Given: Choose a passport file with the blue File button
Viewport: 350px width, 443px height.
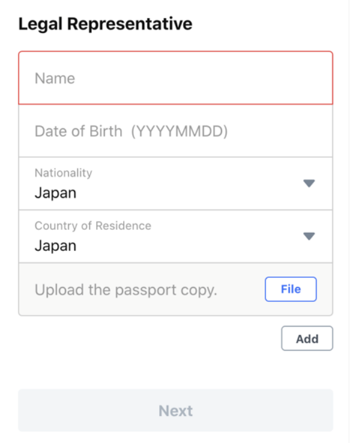Looking at the screenshot, I should [x=291, y=289].
